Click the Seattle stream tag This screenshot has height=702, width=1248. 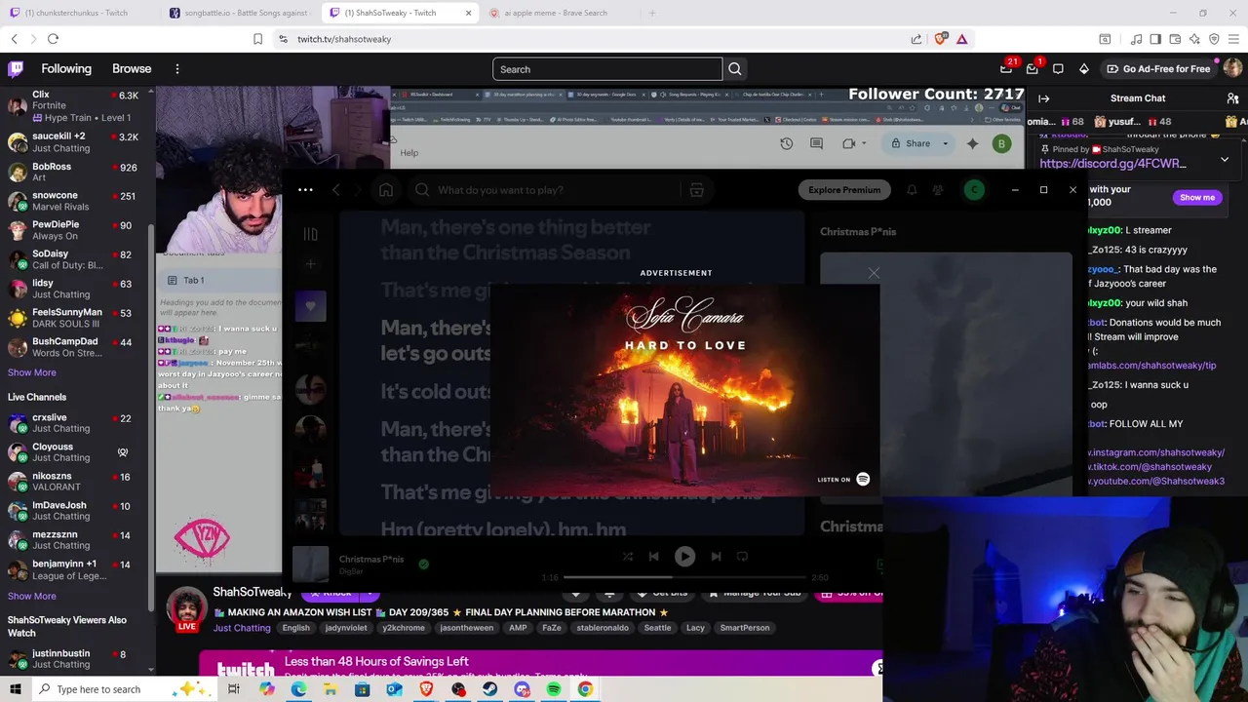click(x=657, y=628)
